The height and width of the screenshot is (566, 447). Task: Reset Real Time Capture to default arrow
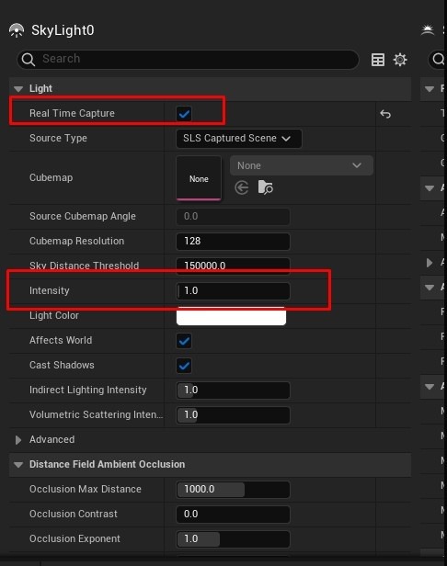(385, 114)
